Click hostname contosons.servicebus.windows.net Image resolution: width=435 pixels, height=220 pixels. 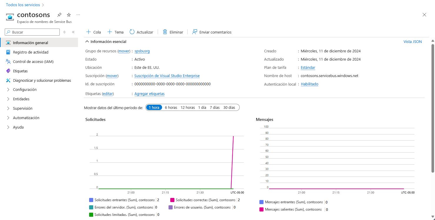[x=329, y=76]
